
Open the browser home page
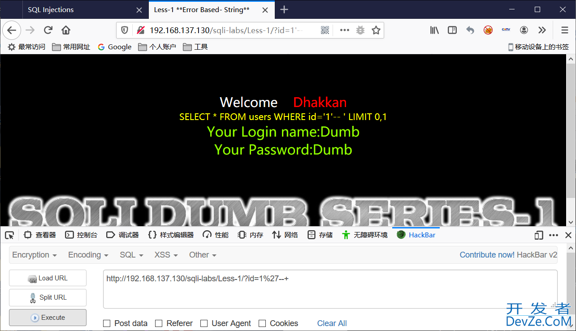tap(66, 30)
